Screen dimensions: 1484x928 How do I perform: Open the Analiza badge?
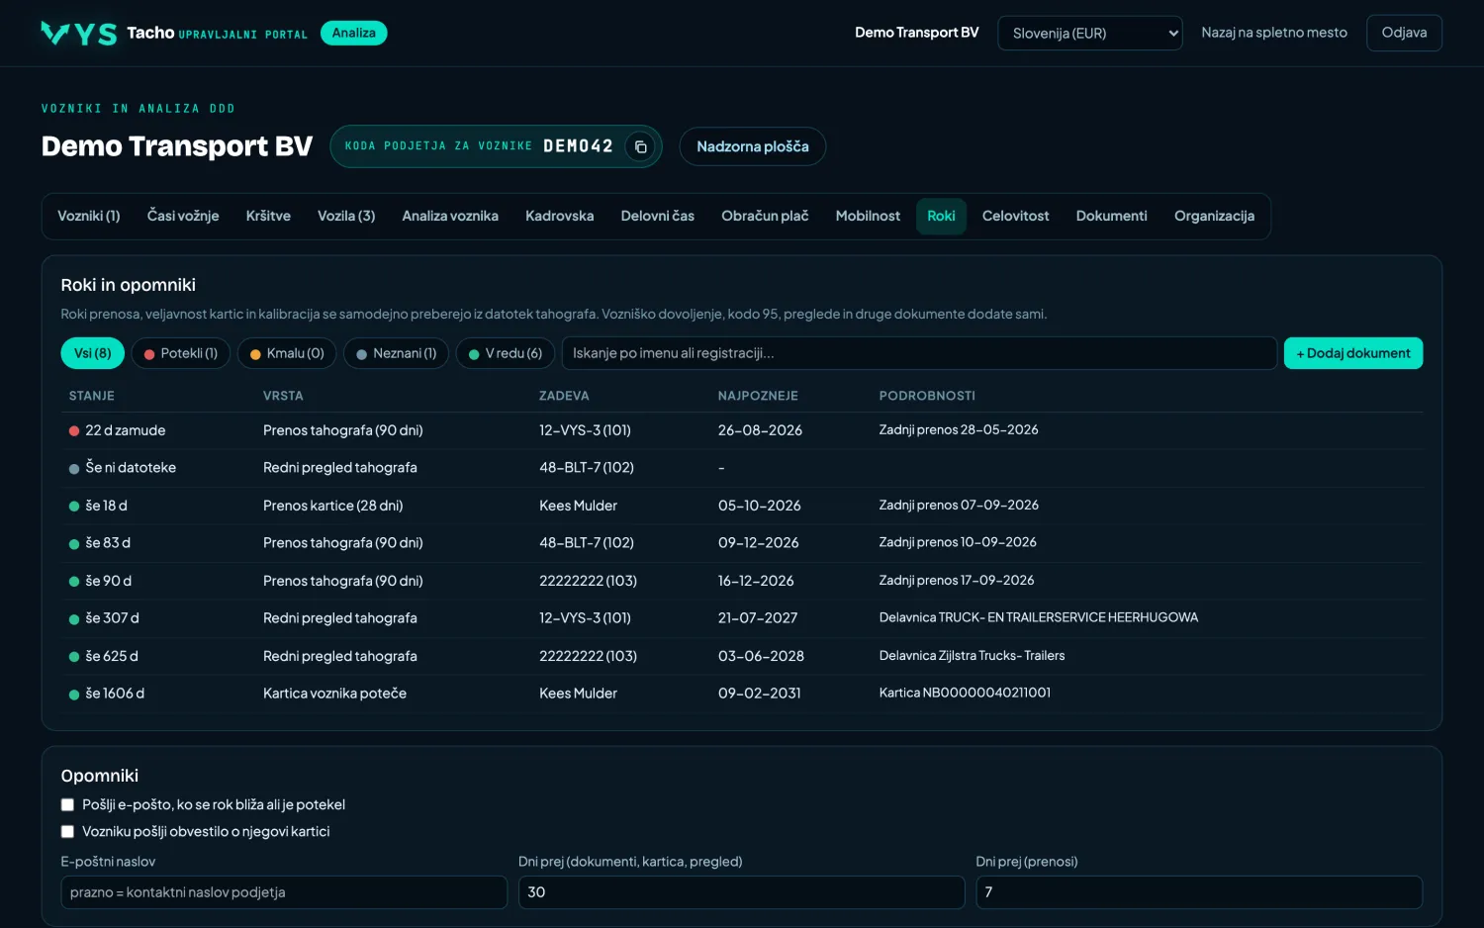pos(354,33)
